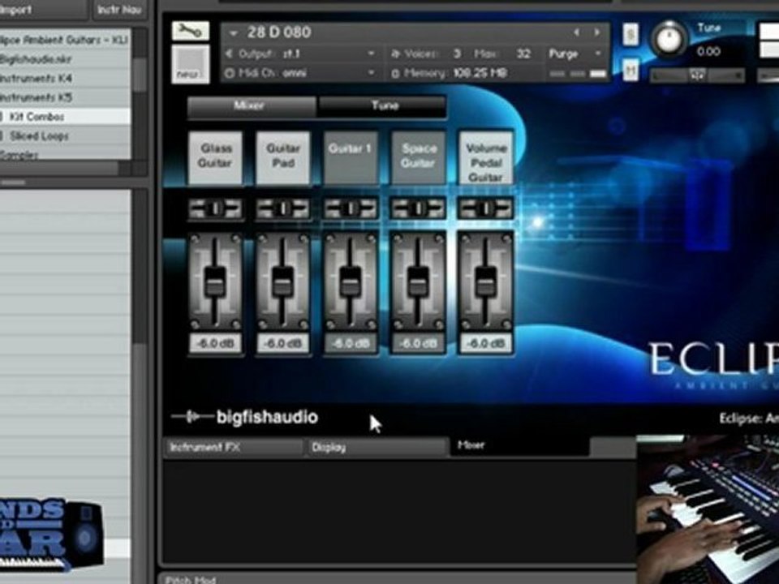
Task: Click the Space Guitar pan control
Action: [419, 208]
